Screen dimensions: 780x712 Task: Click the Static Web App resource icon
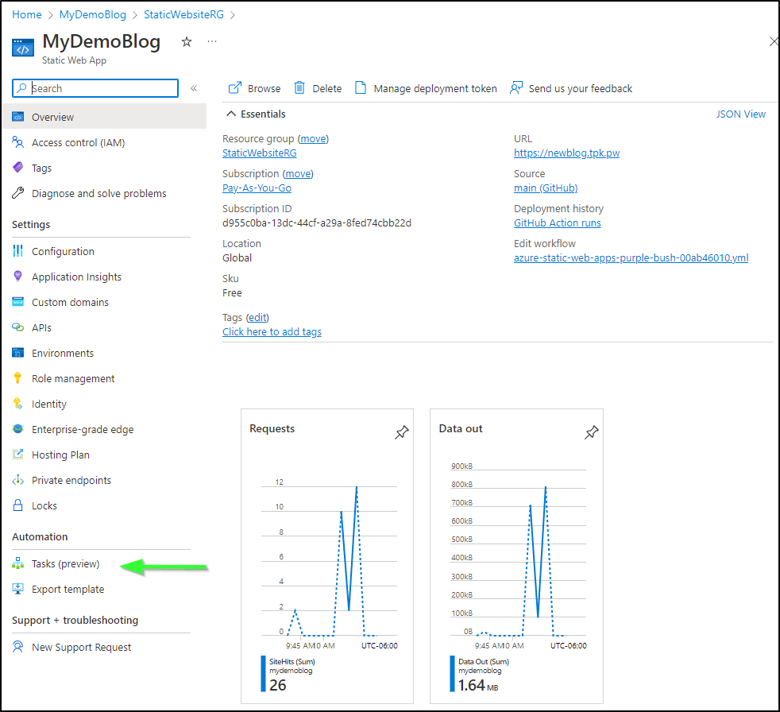tap(23, 48)
